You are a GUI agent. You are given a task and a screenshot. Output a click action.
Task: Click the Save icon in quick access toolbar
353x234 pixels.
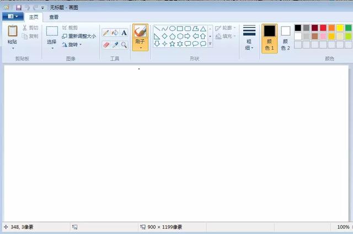19,8
